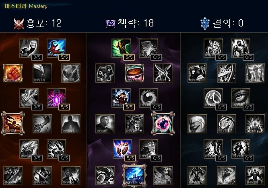Select the eye mastery icon in Resolve tree
Image resolution: width=268 pixels, height=188 pixels.
tap(241, 98)
